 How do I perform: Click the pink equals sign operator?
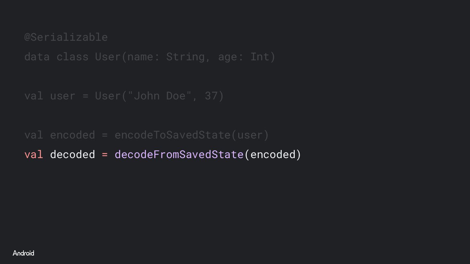[x=105, y=154]
